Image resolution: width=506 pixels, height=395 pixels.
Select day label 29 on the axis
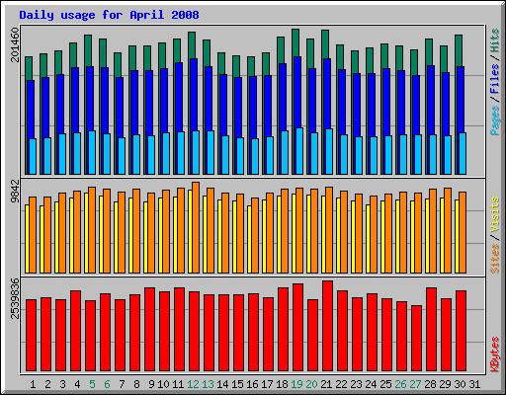pos(445,384)
